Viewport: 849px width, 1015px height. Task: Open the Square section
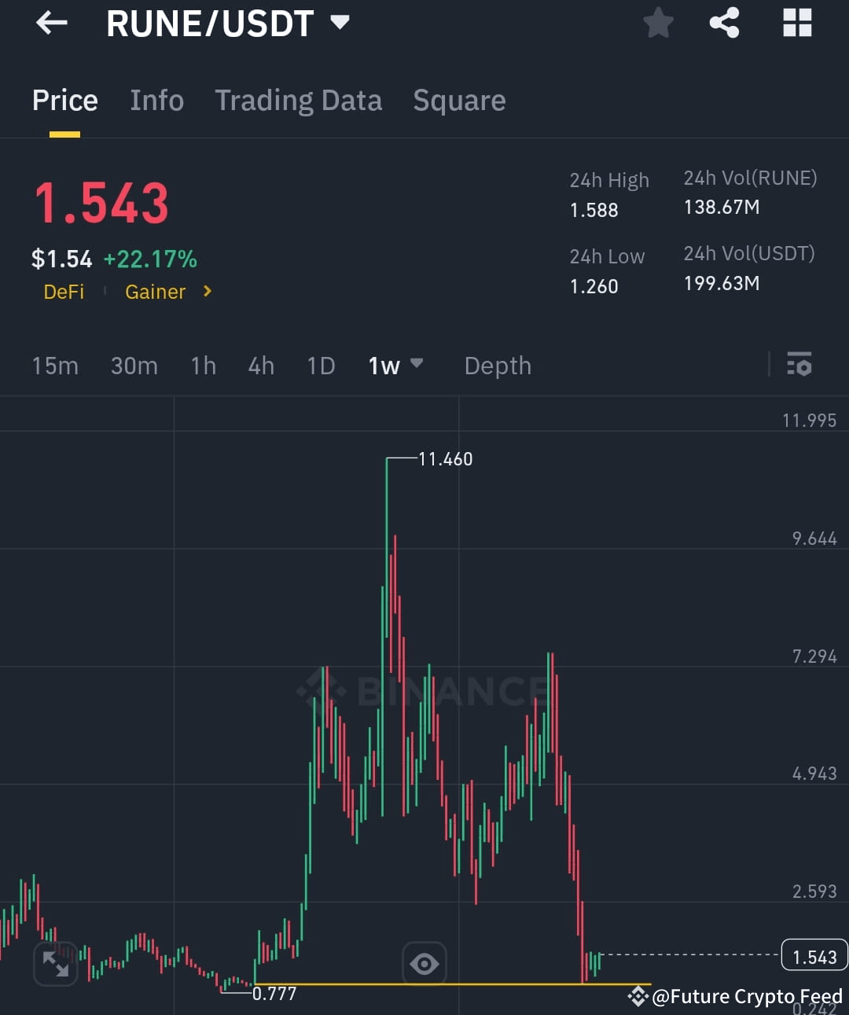pyautogui.click(x=458, y=100)
